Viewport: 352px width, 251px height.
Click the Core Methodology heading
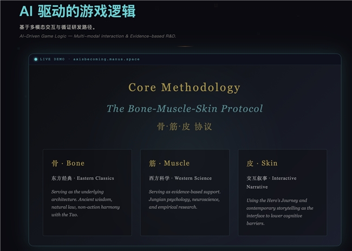tap(184, 87)
